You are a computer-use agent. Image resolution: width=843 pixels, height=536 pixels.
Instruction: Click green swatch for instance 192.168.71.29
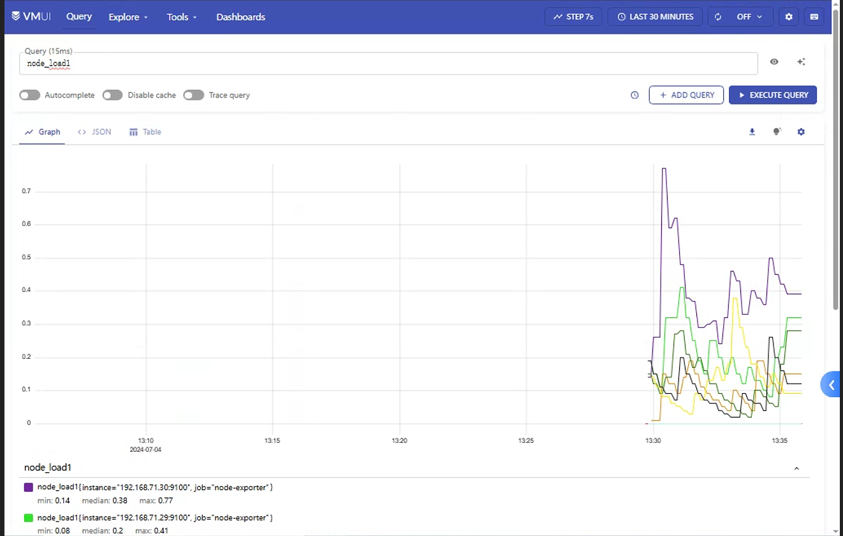pyautogui.click(x=28, y=518)
